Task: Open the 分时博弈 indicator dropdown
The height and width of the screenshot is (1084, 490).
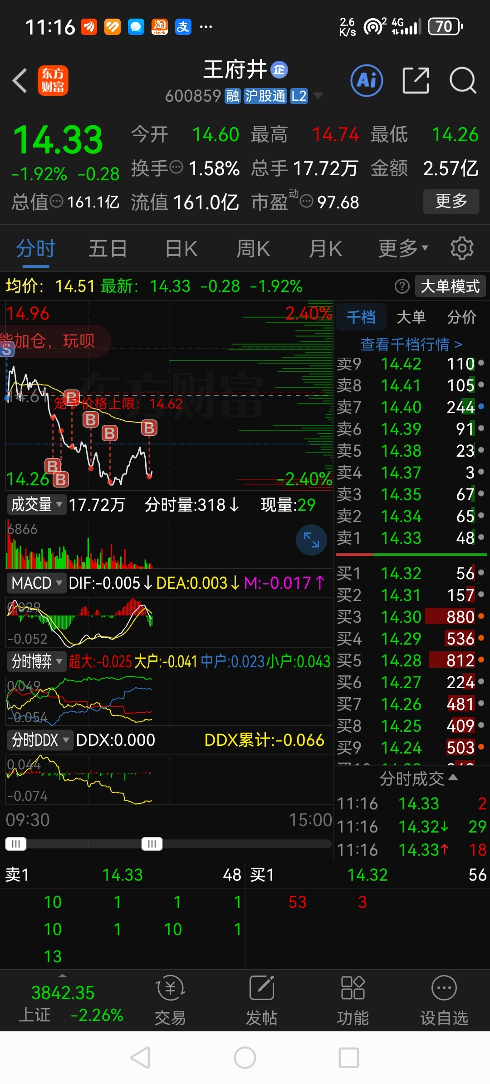Action: [37, 661]
